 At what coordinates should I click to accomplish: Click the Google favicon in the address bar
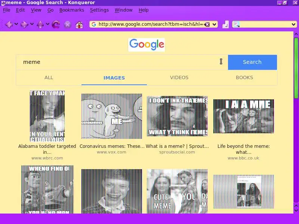click(x=94, y=24)
